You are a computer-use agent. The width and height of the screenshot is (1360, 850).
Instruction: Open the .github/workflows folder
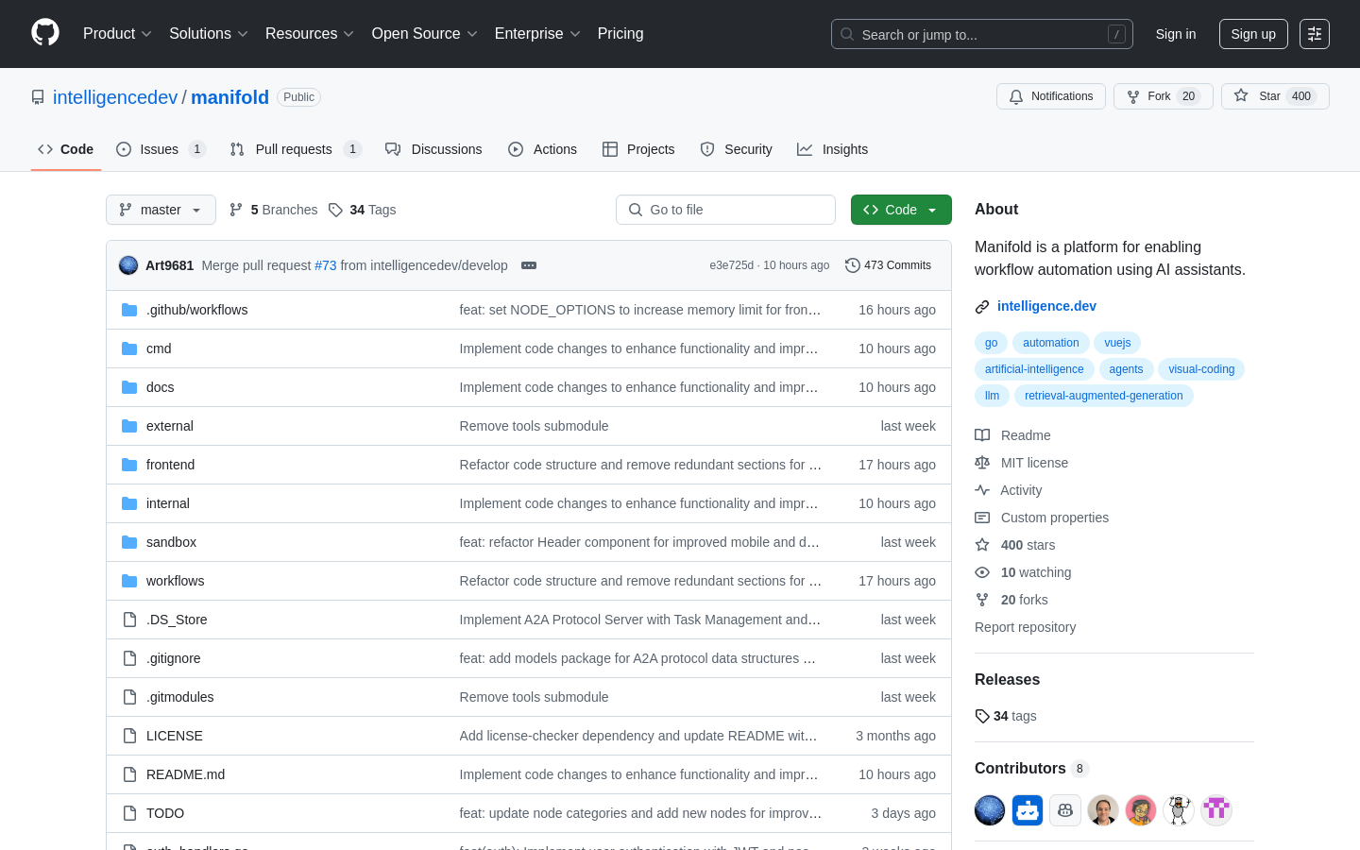tap(196, 310)
